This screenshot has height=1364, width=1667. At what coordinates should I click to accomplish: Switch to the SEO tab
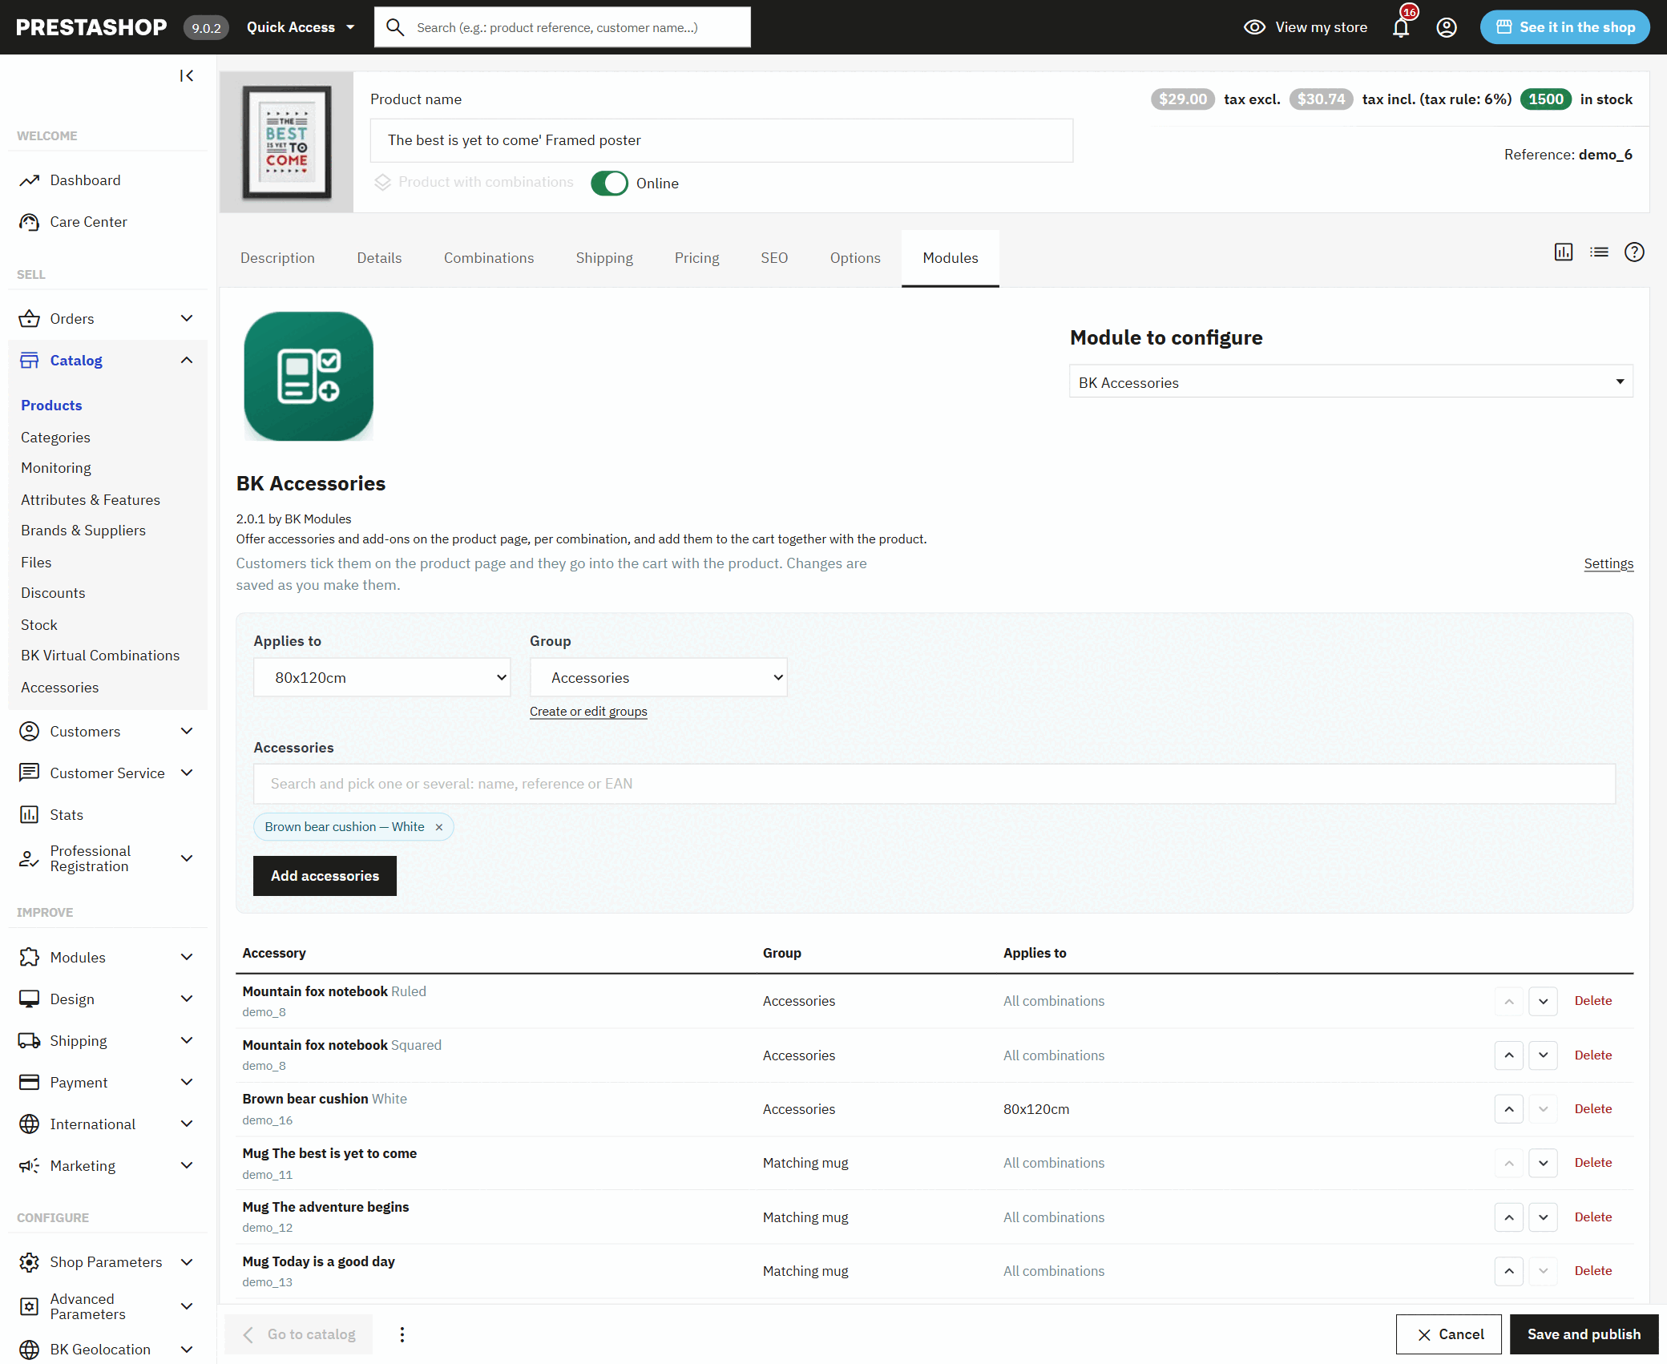(x=774, y=258)
